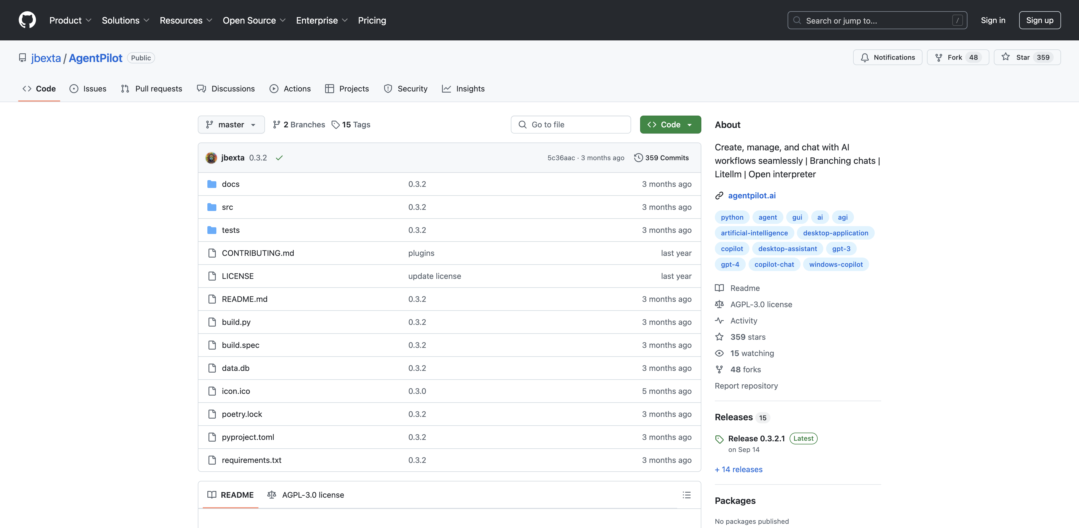
Task: Open the Projects tab
Action: [347, 89]
